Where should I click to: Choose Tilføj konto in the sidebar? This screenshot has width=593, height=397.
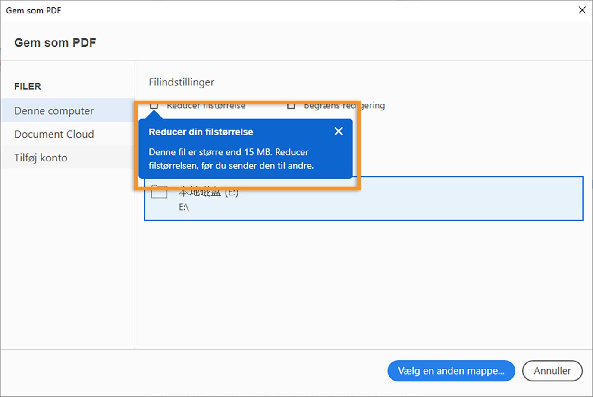point(41,158)
